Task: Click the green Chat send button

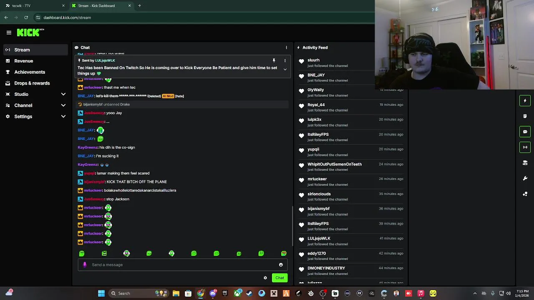Action: [x=280, y=278]
